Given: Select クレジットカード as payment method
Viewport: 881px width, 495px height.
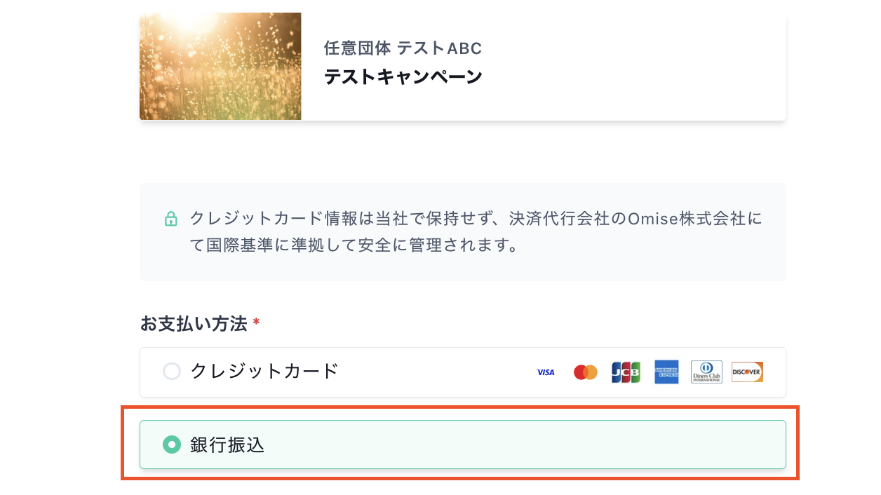Looking at the screenshot, I should [264, 372].
